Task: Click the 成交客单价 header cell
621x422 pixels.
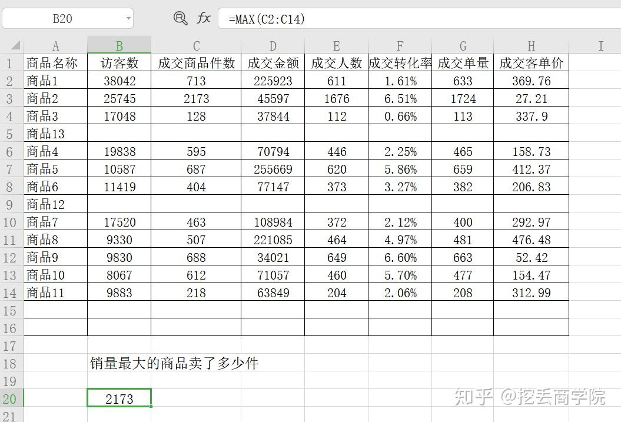Action: [x=531, y=62]
